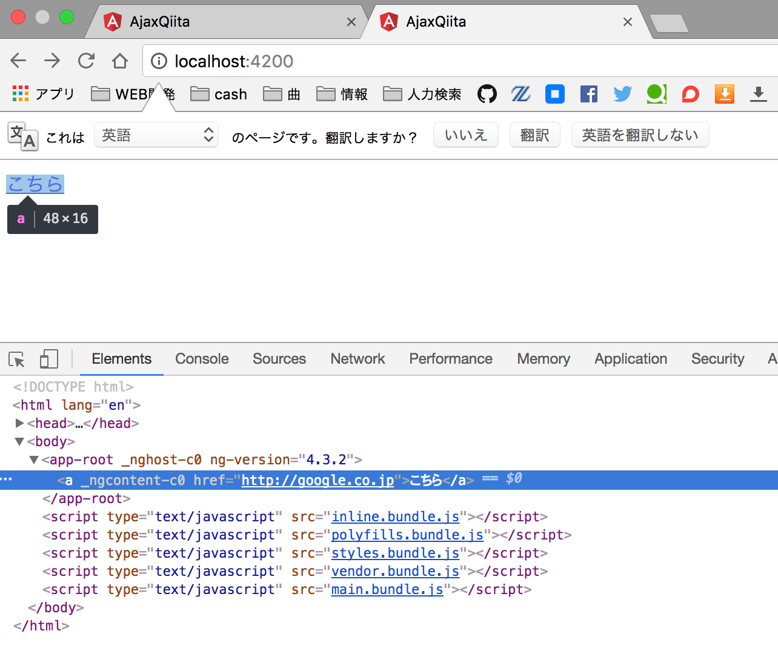Open the GitHub bookmark
778x645 pixels.
point(487,94)
